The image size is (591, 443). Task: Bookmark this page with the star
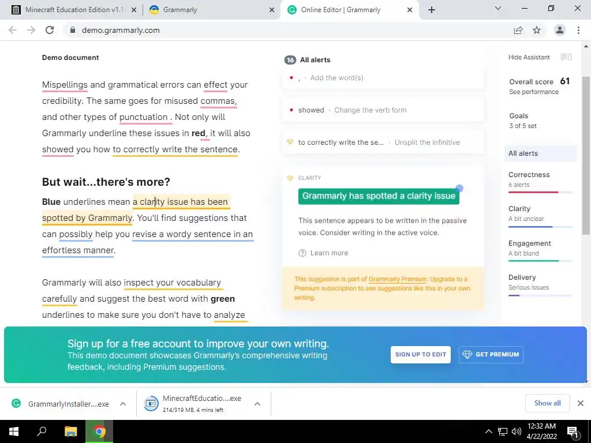click(537, 30)
